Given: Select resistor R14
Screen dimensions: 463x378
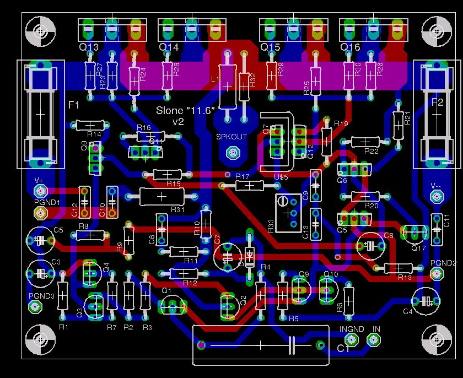Looking at the screenshot, I should tap(90, 126).
